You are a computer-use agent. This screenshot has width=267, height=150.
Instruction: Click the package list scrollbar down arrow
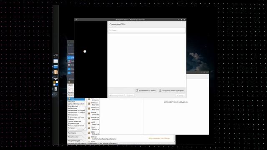(x=174, y=141)
